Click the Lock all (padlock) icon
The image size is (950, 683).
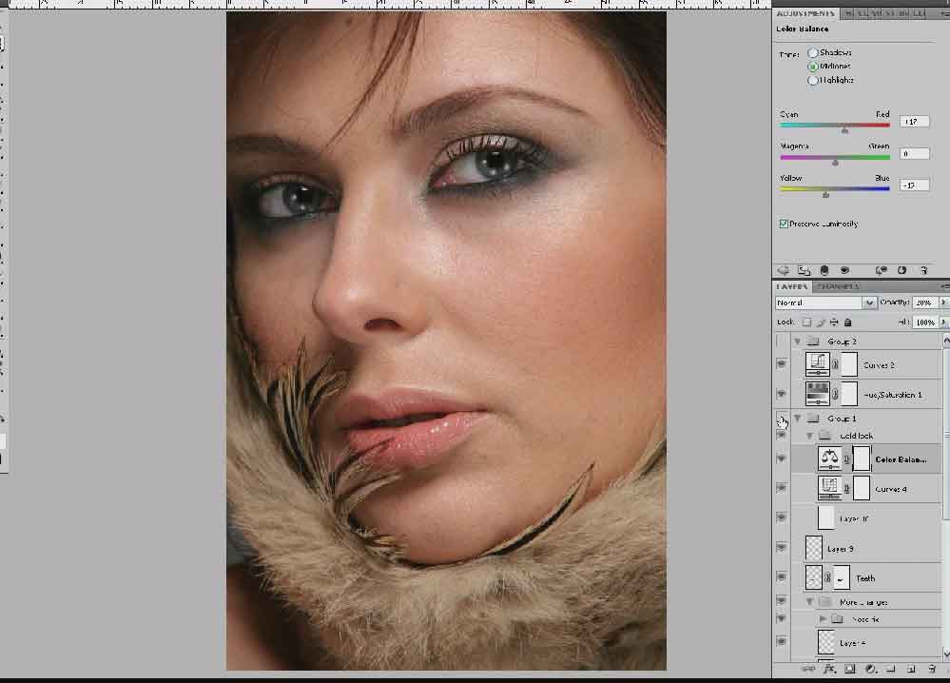click(846, 322)
